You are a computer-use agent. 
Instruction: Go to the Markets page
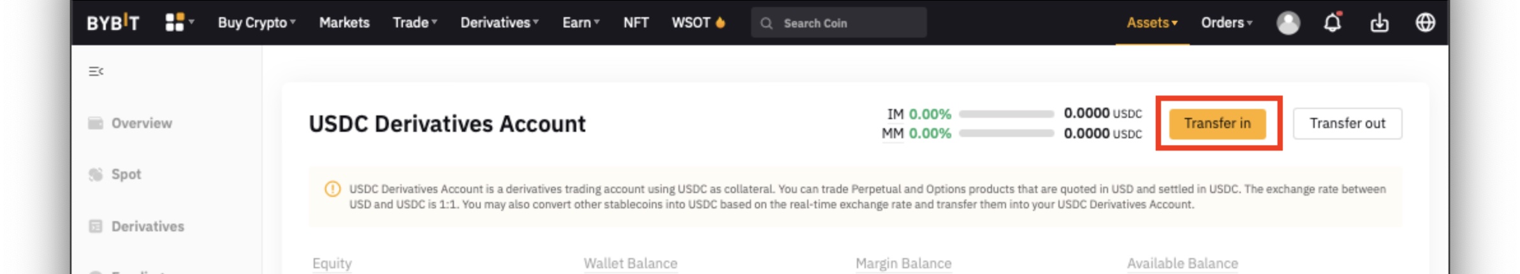pos(344,23)
